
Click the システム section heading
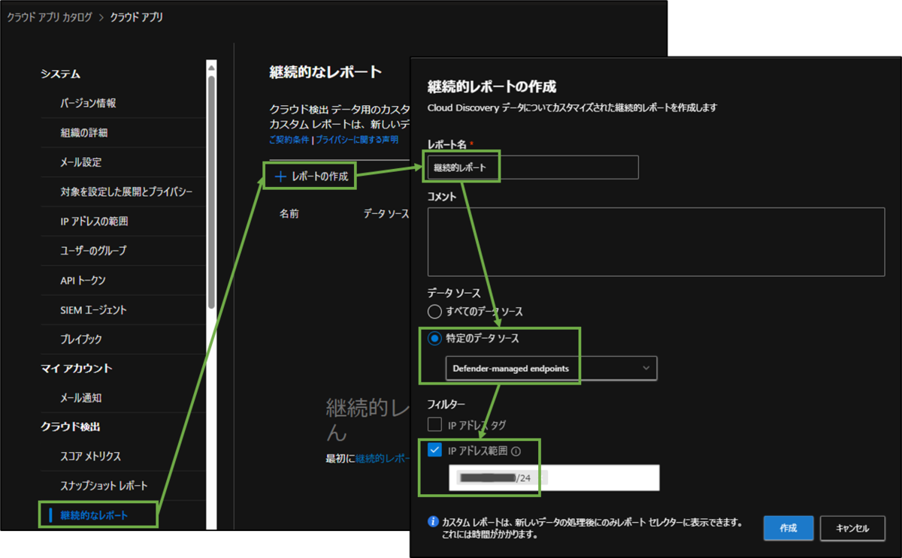coord(60,74)
